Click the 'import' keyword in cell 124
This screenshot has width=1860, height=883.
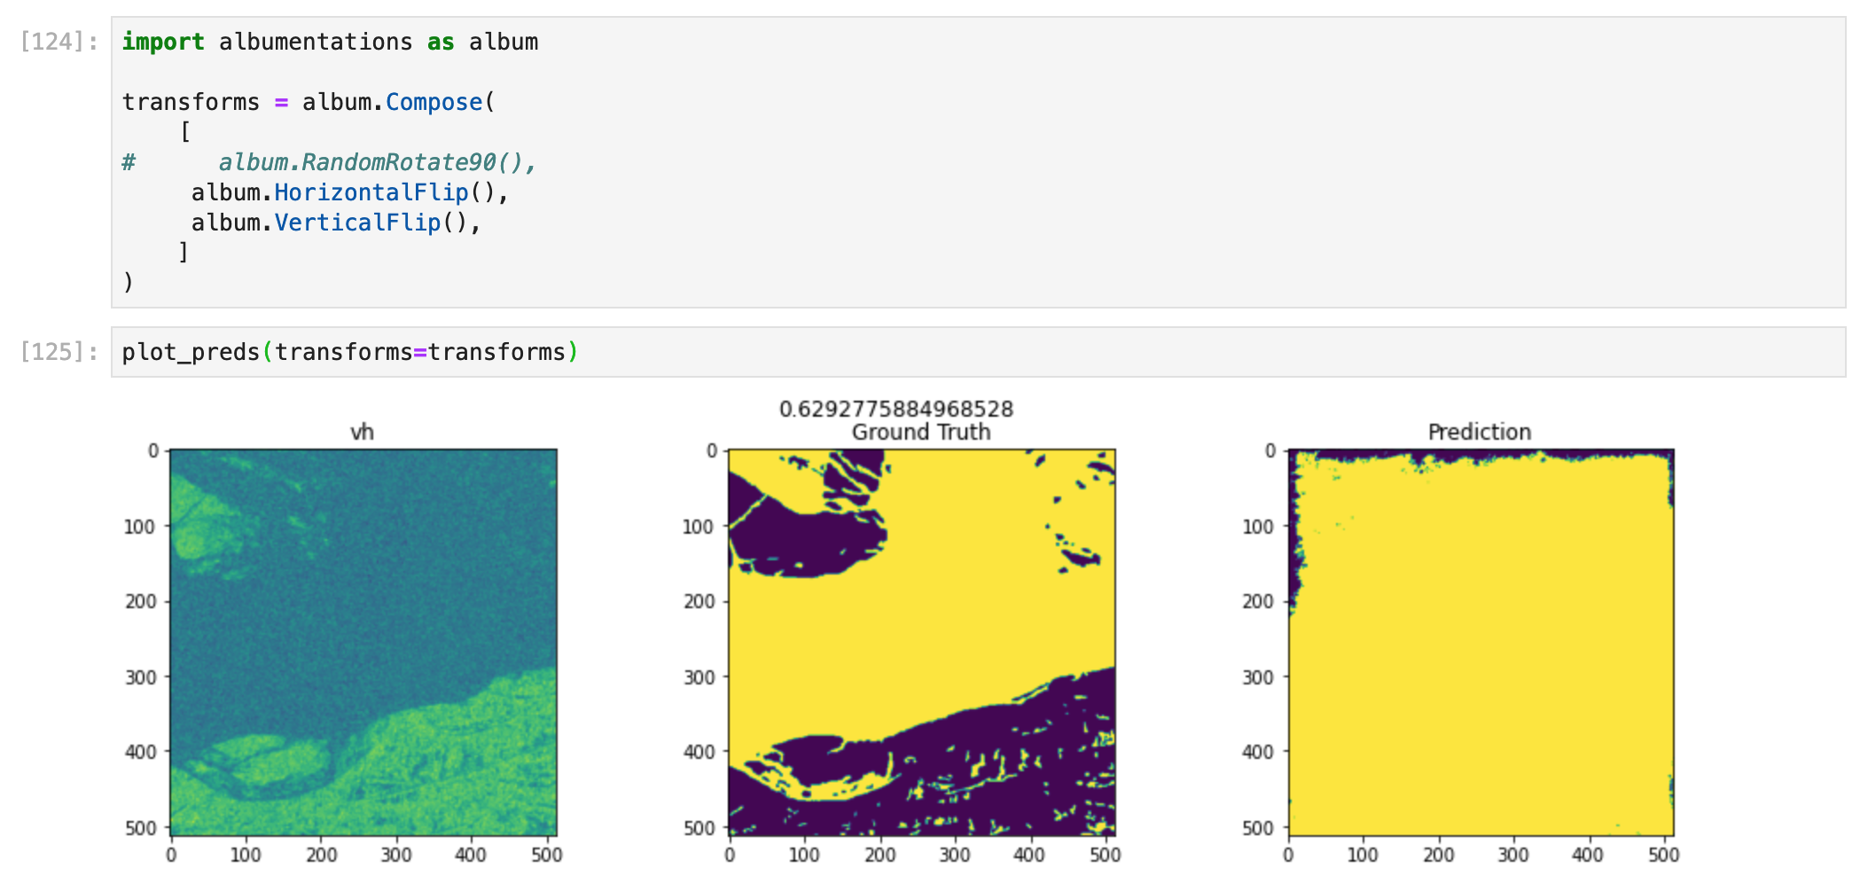point(163,43)
